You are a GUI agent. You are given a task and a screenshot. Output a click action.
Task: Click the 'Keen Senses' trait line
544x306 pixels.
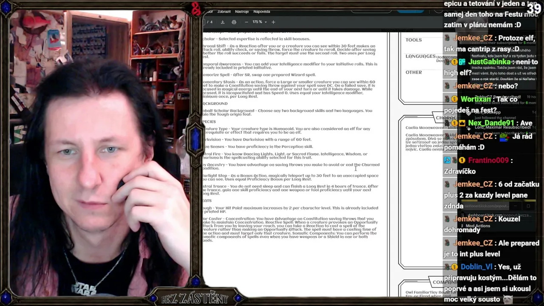258,147
